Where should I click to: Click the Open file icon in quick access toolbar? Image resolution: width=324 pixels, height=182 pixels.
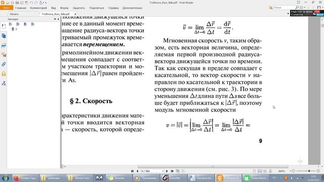(8, 3)
